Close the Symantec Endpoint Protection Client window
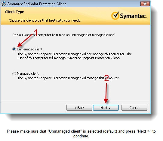The width and height of the screenshot is (163, 141). (x=145, y=4)
